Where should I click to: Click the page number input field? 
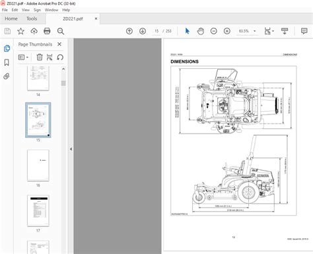pos(156,31)
